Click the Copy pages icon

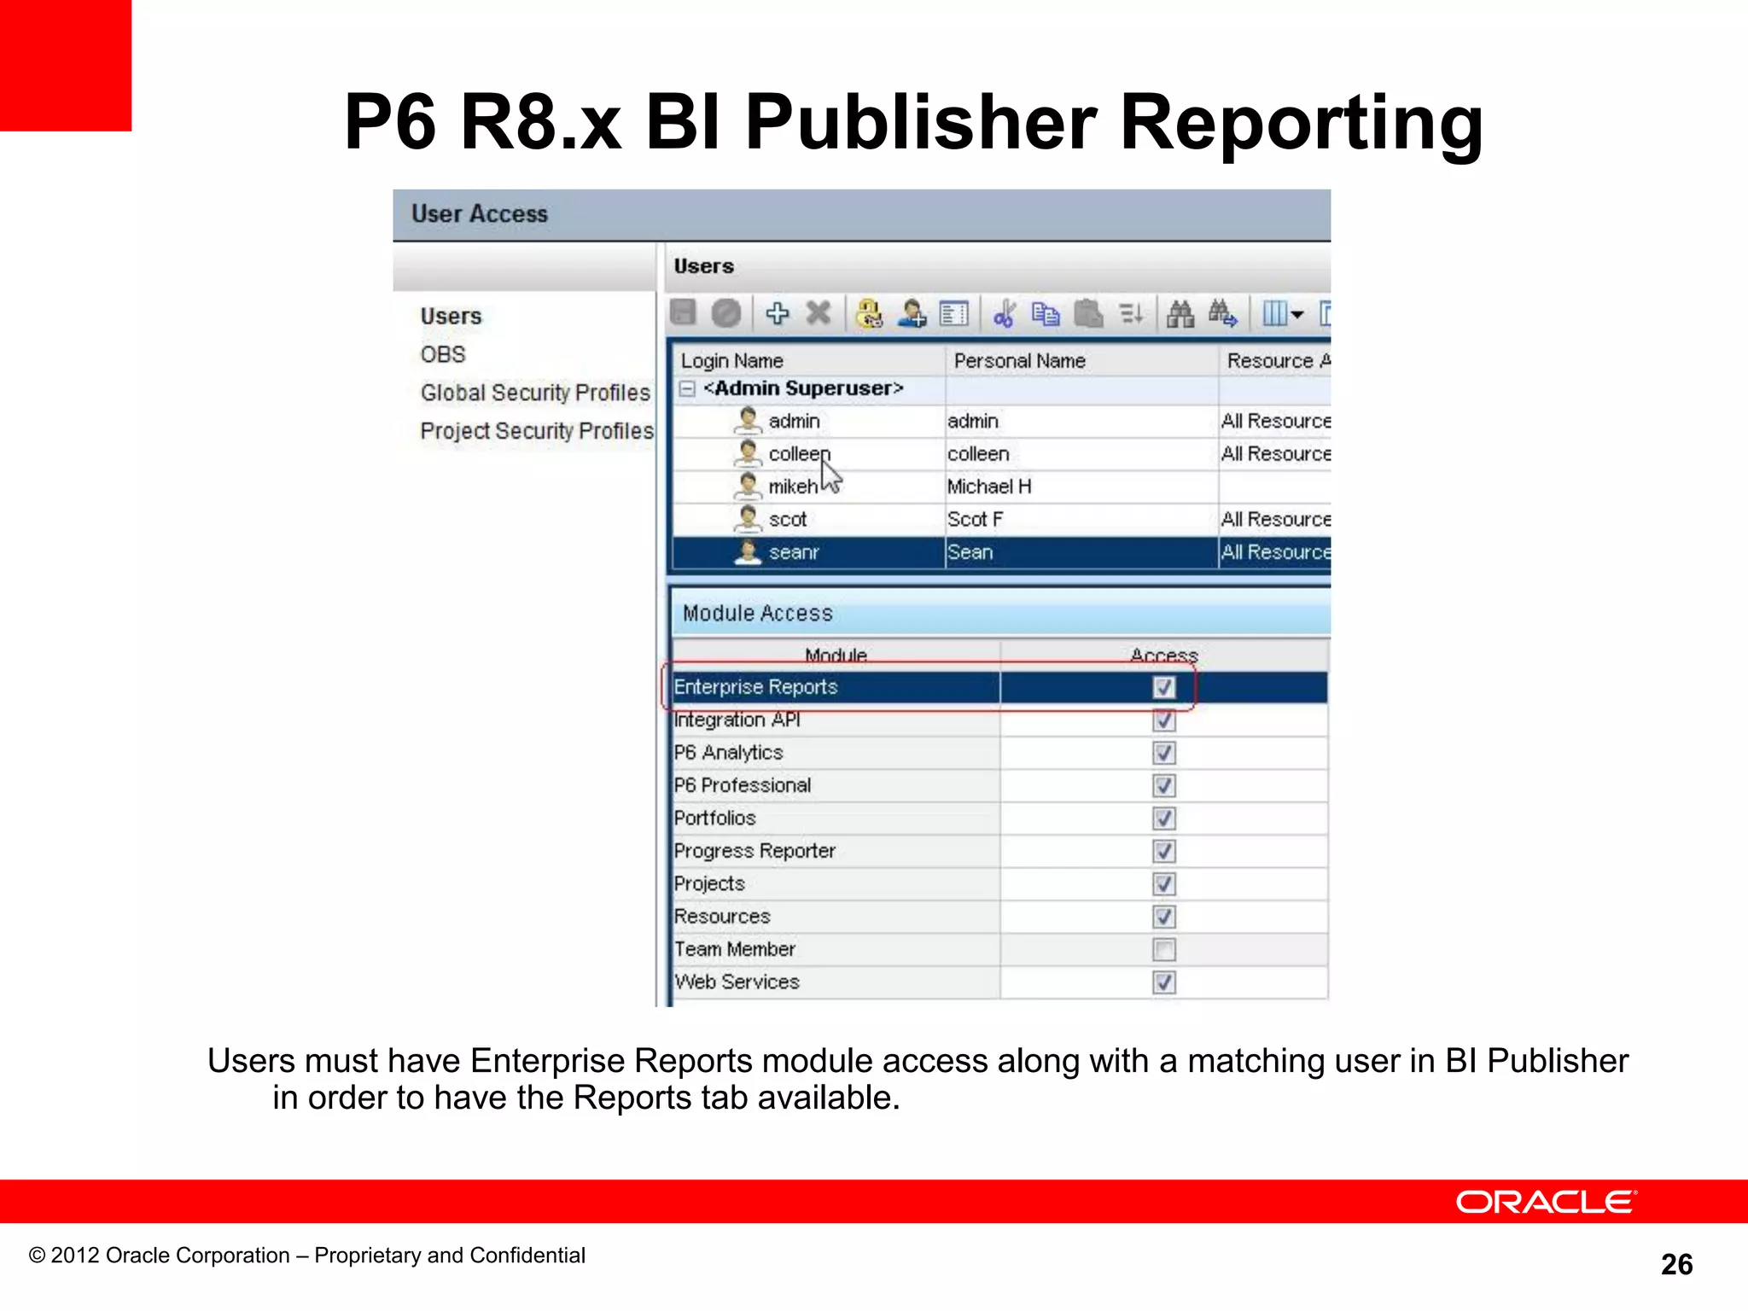click(x=1046, y=314)
